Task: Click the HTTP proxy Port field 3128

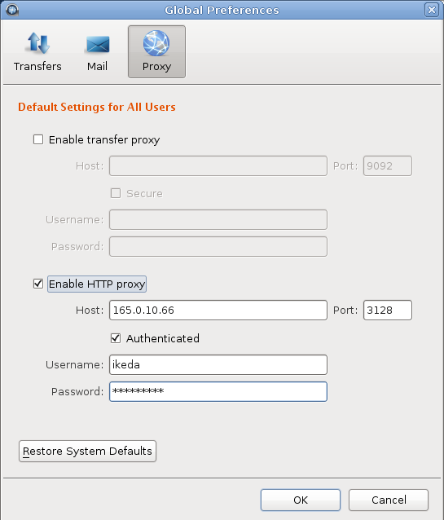Action: point(388,310)
